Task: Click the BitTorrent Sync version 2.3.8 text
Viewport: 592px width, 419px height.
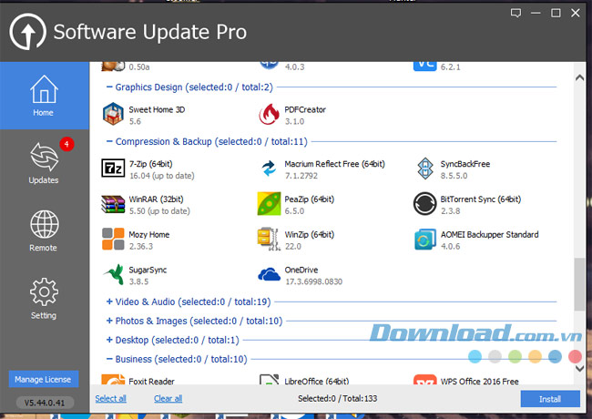Action: point(451,211)
